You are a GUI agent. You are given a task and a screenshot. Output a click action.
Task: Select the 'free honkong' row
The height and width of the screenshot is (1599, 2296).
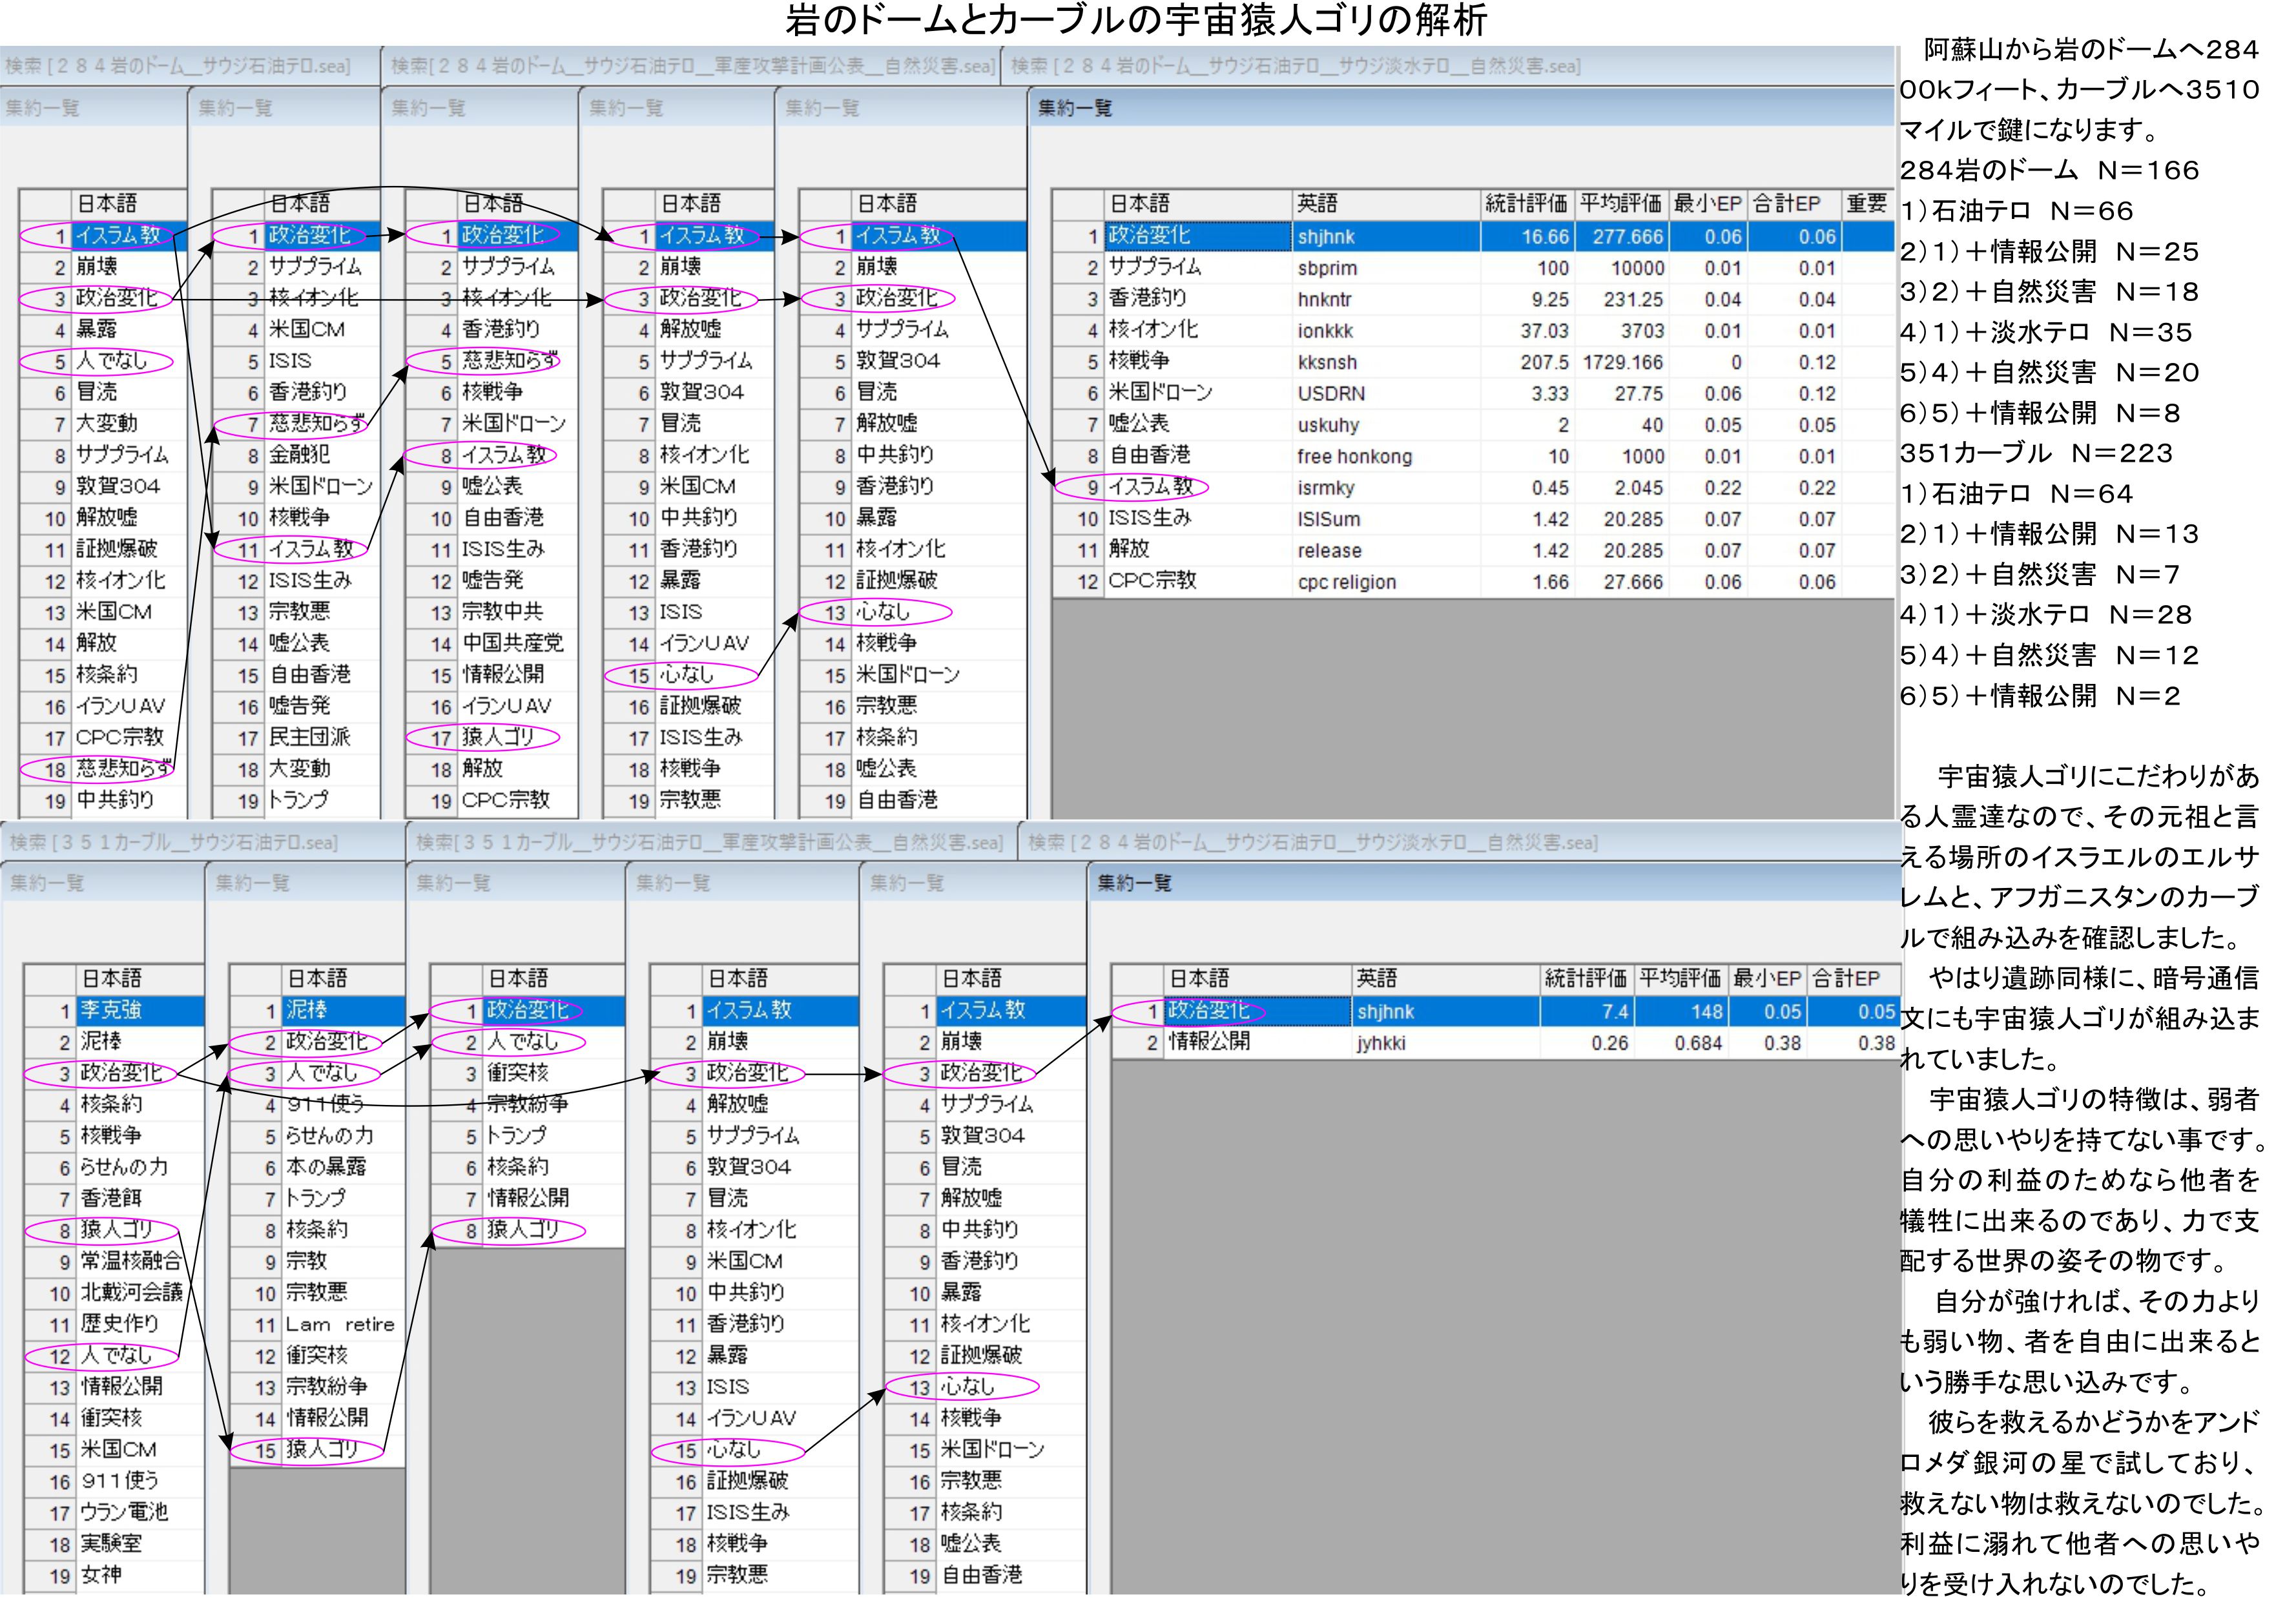coord(1354,457)
